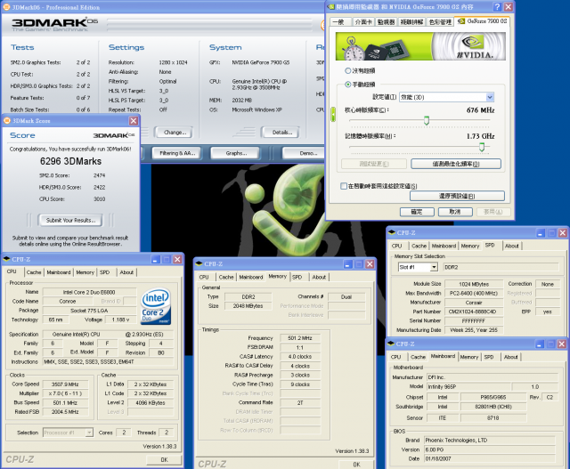
Task: Click the Max Bandwidth PC2-6400 (400 MHz) field
Action: pos(474,293)
